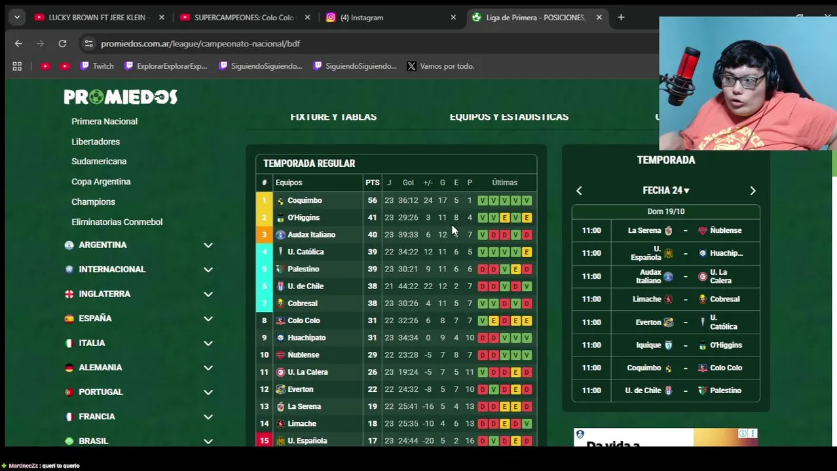Click the O'Higgins team name in standings
837x471 pixels.
click(x=303, y=218)
